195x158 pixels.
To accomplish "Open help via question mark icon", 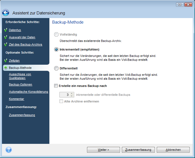I will click(8, 150).
